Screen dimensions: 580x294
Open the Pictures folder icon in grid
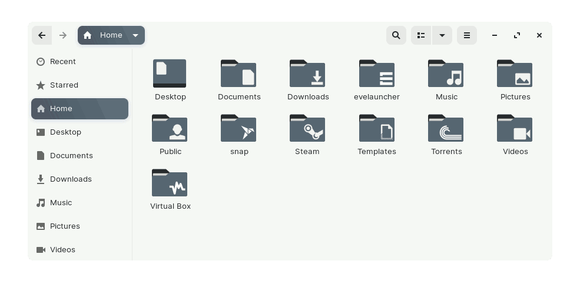point(515,73)
